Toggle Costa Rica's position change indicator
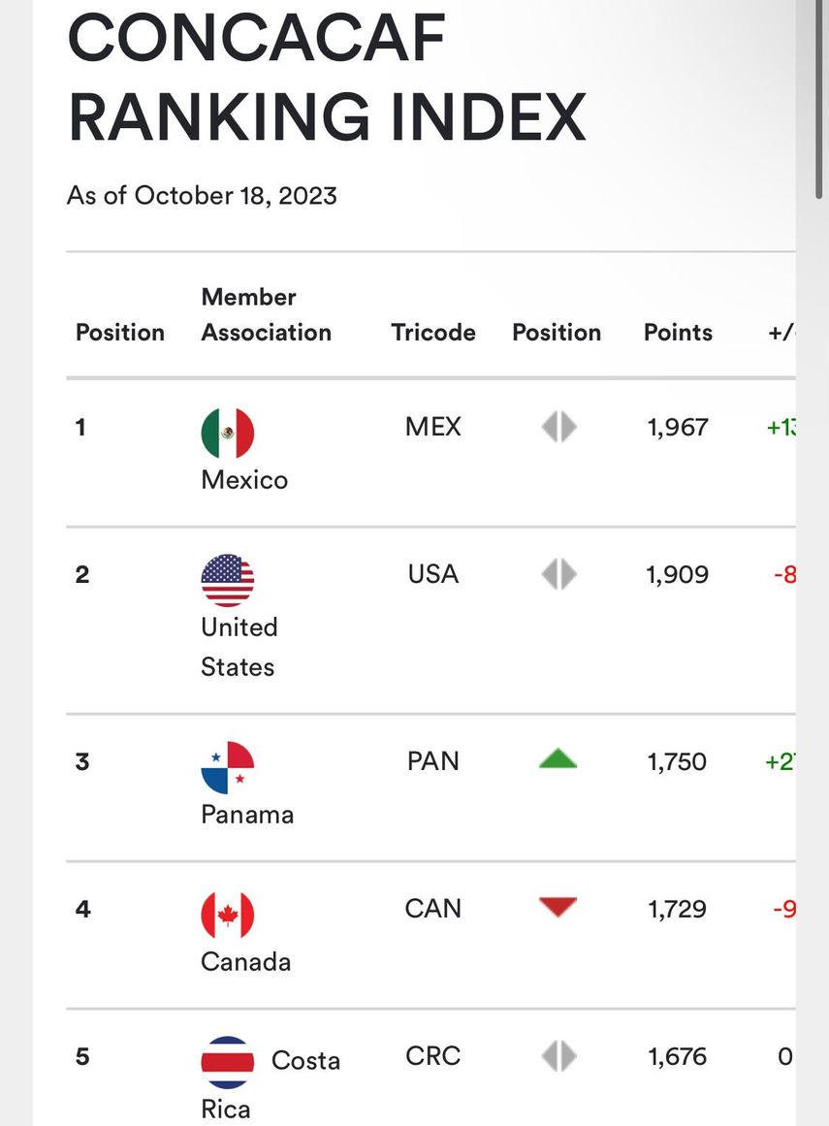 coord(558,1056)
